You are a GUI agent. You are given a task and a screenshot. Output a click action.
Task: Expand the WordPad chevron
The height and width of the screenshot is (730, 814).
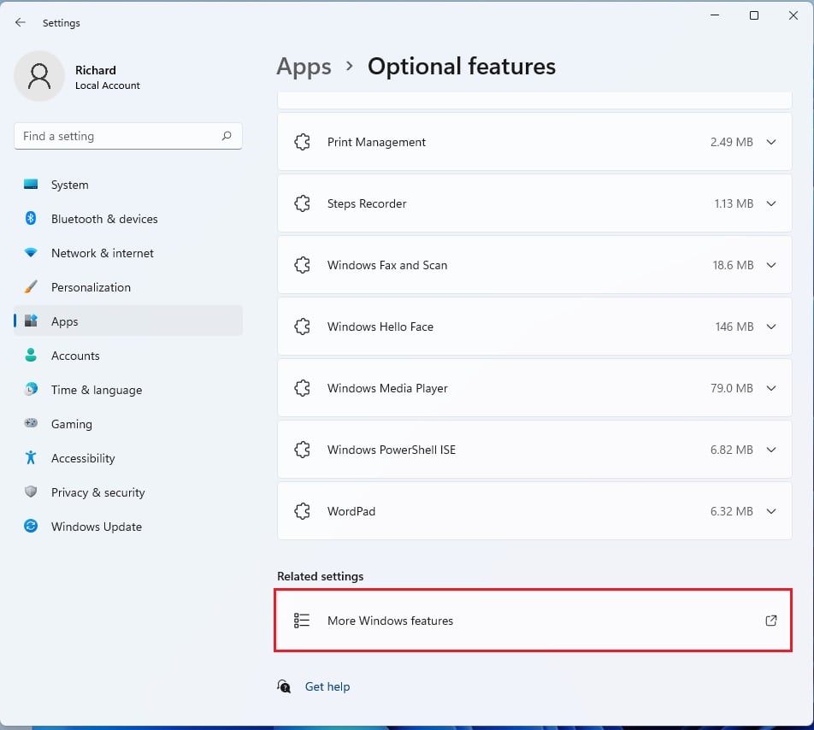pos(771,511)
